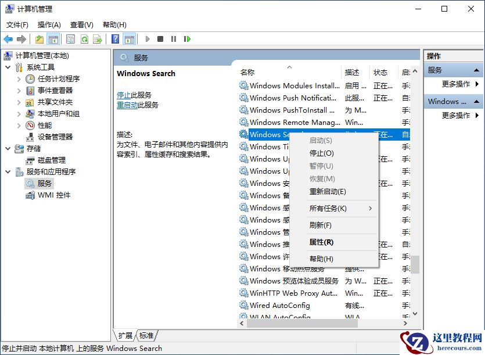The height and width of the screenshot is (355, 485).
Task: Pause the service with the toolbar pause icon
Action: pos(173,39)
